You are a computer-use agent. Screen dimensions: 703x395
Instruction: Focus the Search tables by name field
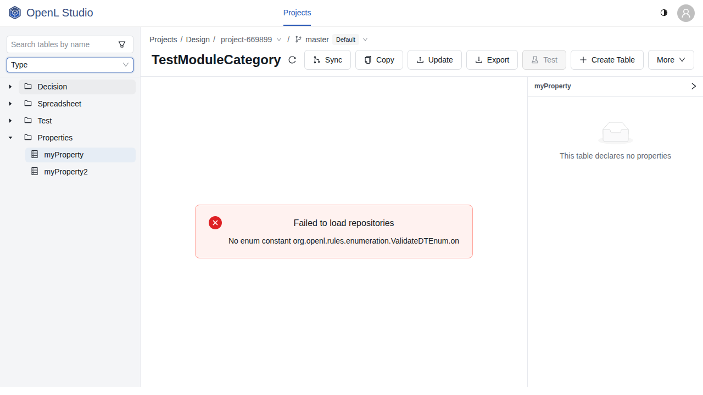pos(62,44)
